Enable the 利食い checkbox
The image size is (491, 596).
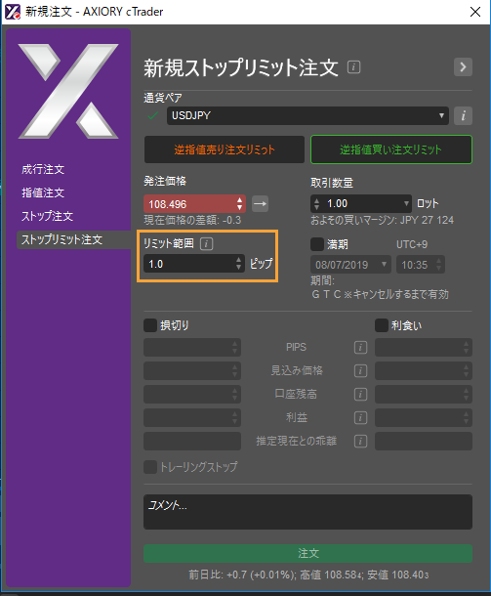382,325
